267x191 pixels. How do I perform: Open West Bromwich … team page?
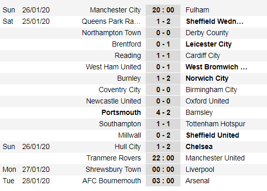pos(216,67)
